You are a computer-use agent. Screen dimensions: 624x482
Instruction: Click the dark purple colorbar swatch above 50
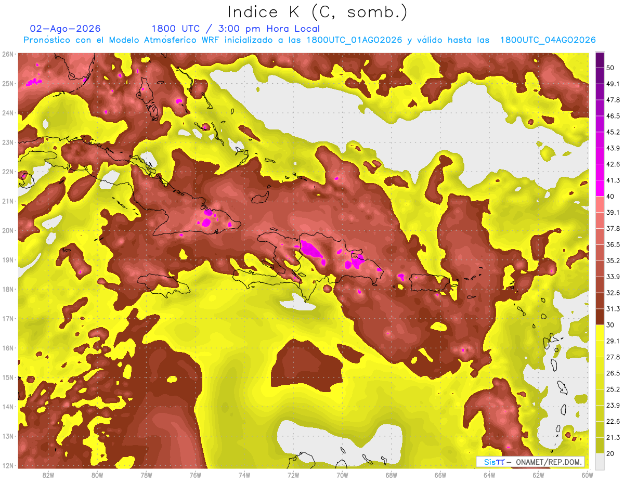click(600, 60)
